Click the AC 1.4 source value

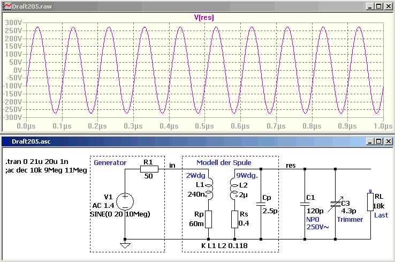103,206
